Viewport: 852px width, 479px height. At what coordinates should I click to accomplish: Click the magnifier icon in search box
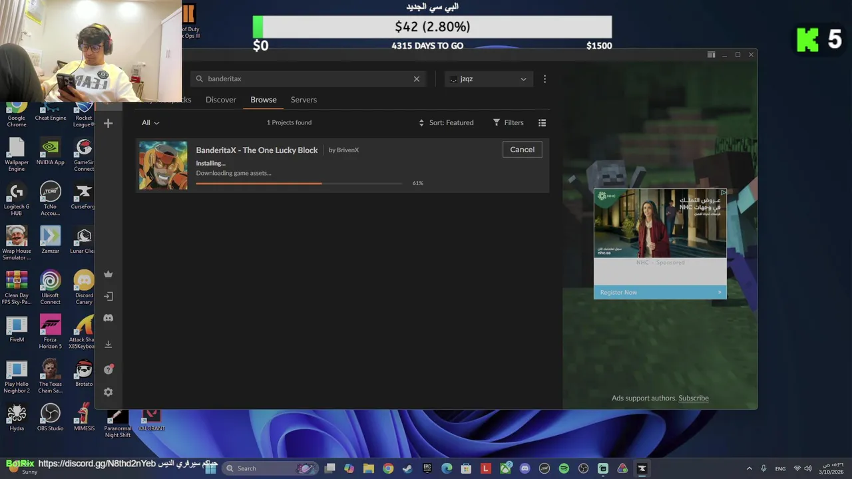click(x=199, y=79)
